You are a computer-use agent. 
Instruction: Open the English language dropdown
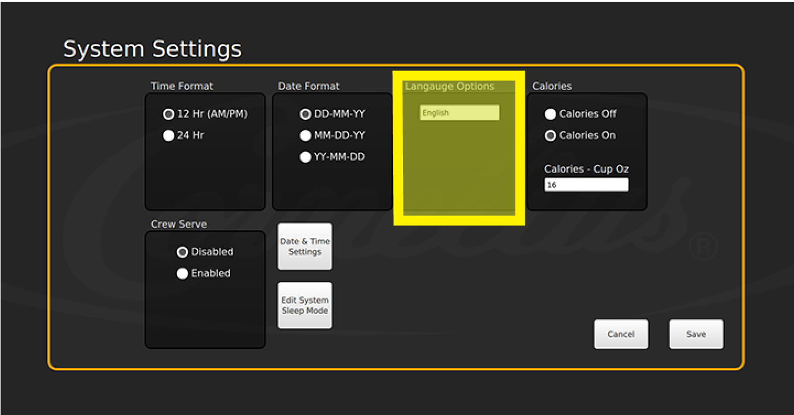coord(460,113)
